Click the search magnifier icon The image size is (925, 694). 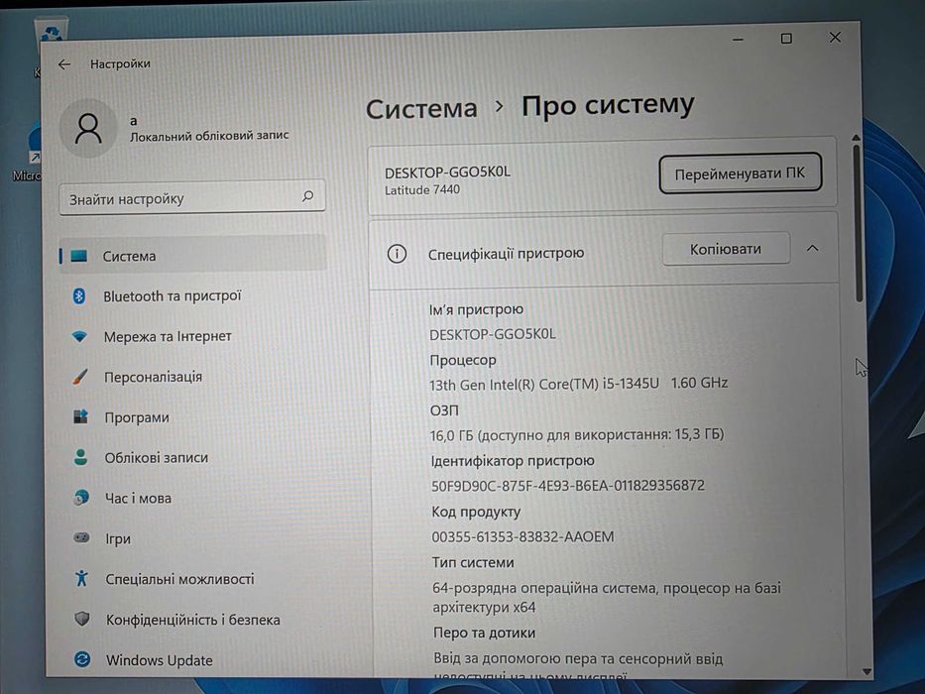[307, 196]
